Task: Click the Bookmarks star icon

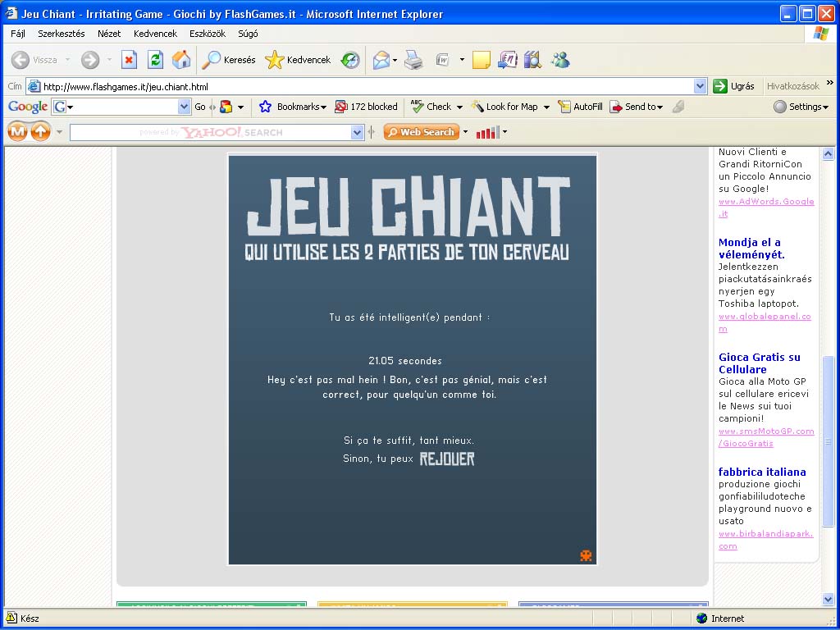Action: [x=265, y=107]
